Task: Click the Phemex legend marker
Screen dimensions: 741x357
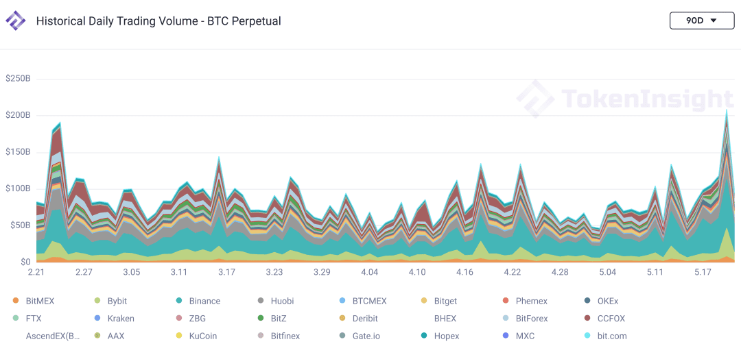Action: tap(506, 301)
